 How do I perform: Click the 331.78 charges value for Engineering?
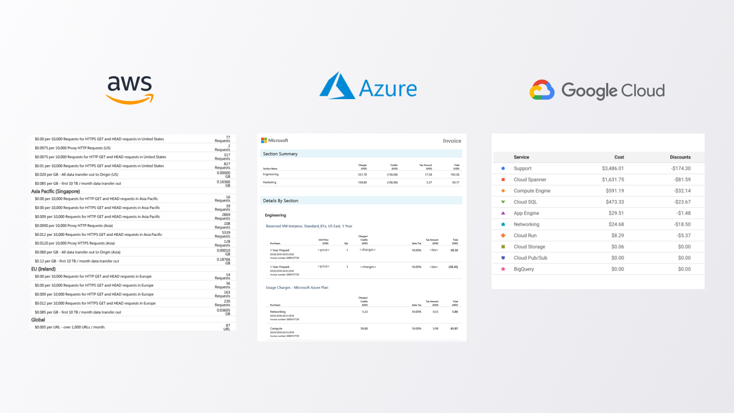point(362,174)
